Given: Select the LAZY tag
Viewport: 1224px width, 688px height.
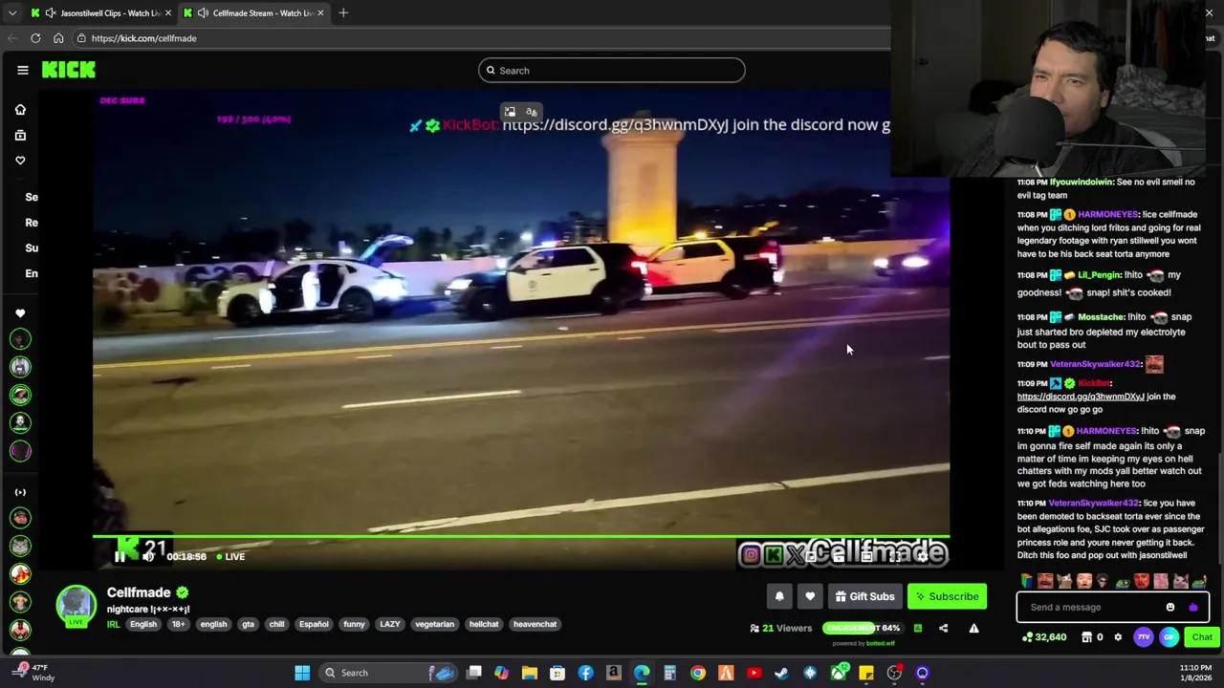Looking at the screenshot, I should [390, 624].
